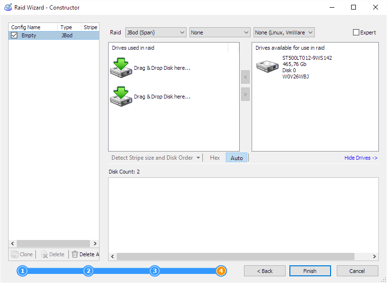Maximize the Raid Wizard window
The image size is (387, 283).
[354, 7]
